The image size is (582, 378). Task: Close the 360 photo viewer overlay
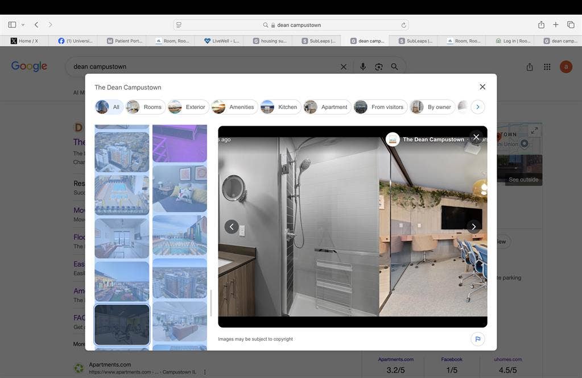tap(476, 137)
